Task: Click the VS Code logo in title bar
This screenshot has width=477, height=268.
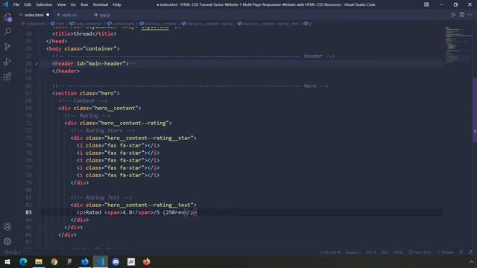Action: [5, 4]
